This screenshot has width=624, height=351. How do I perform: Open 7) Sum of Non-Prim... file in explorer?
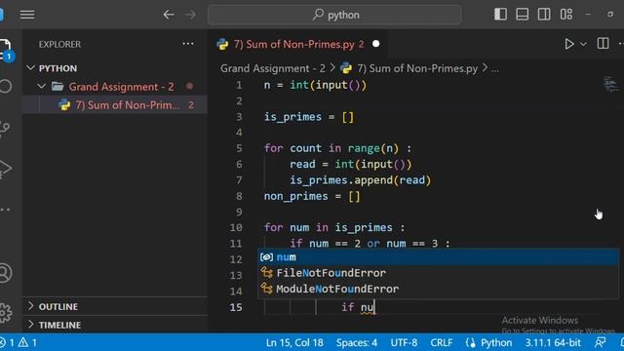tap(115, 104)
